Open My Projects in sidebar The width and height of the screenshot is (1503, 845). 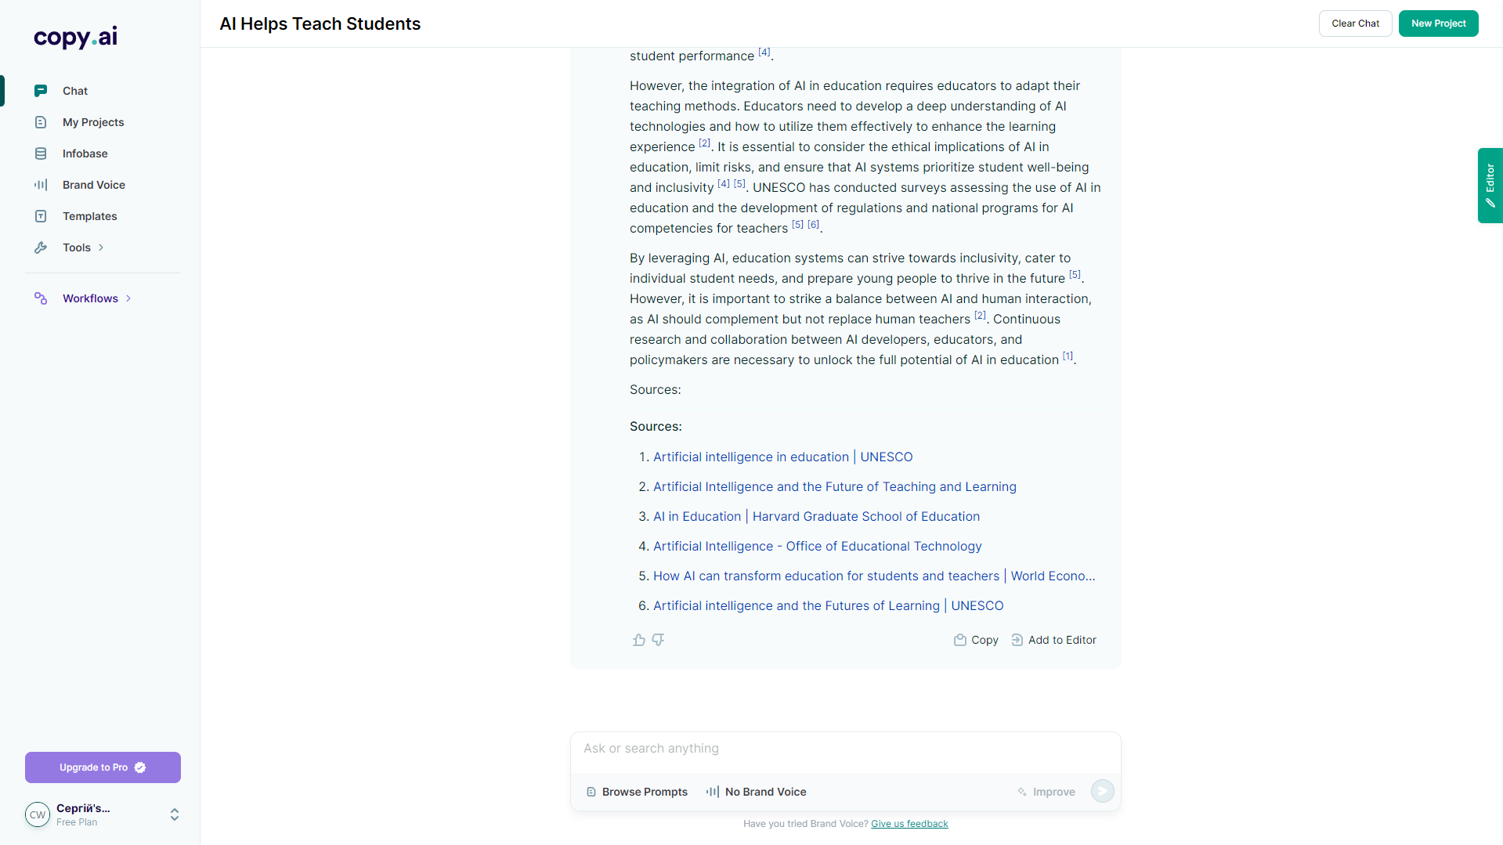tap(93, 122)
